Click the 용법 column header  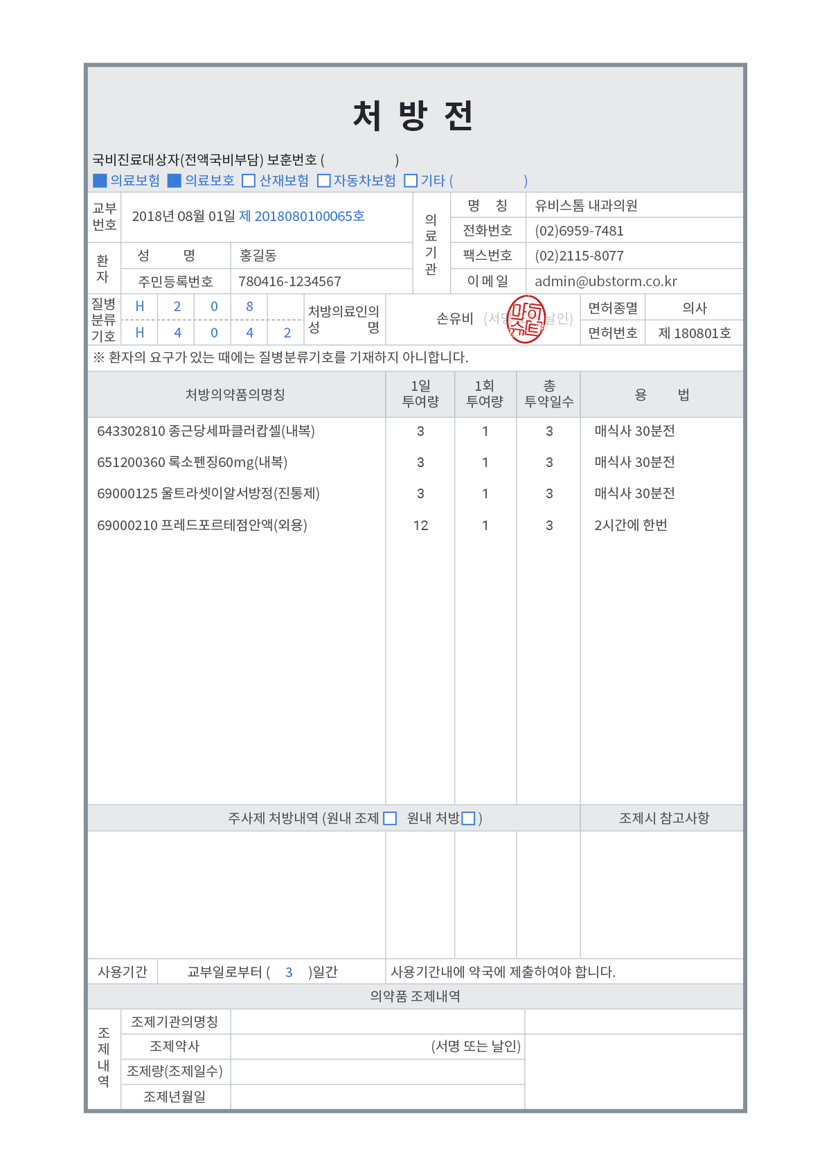pyautogui.click(x=662, y=394)
